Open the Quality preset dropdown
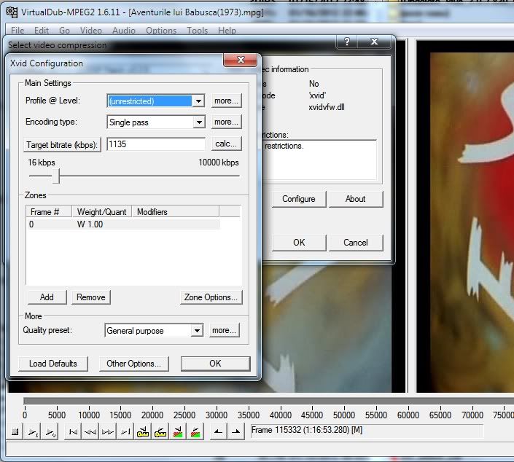This screenshot has height=462, width=514. coord(196,331)
